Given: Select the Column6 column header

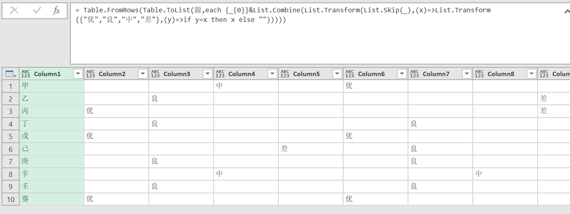Looking at the screenshot, I should (371, 74).
